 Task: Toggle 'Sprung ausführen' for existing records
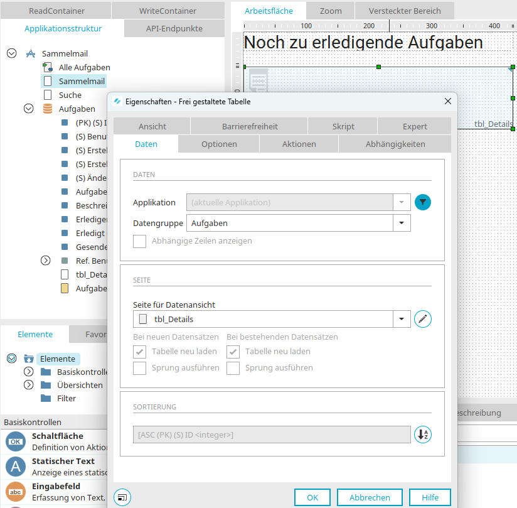coord(233,368)
